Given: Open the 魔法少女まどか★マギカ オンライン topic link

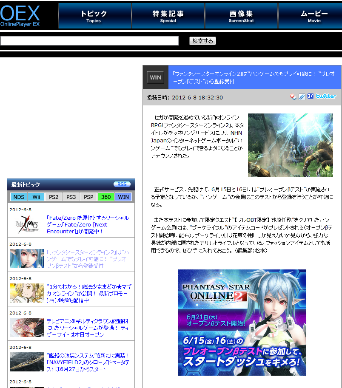Looking at the screenshot, I should (x=89, y=294).
